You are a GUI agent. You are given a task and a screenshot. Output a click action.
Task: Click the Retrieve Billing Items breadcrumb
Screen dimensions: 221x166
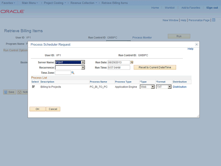[x=115, y=3]
